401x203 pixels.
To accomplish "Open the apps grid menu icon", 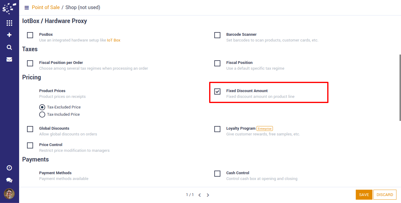I will point(9,23).
